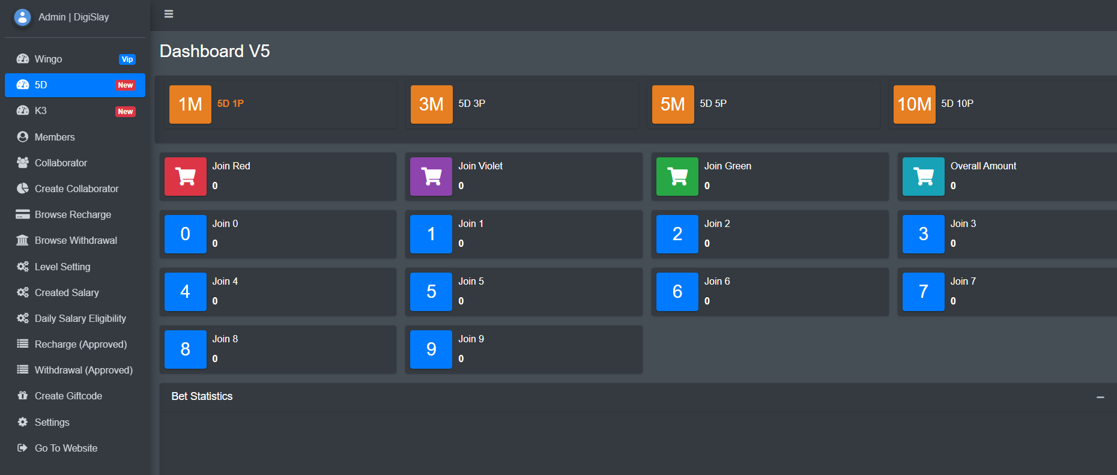Open the Wingo menu item

coord(48,59)
